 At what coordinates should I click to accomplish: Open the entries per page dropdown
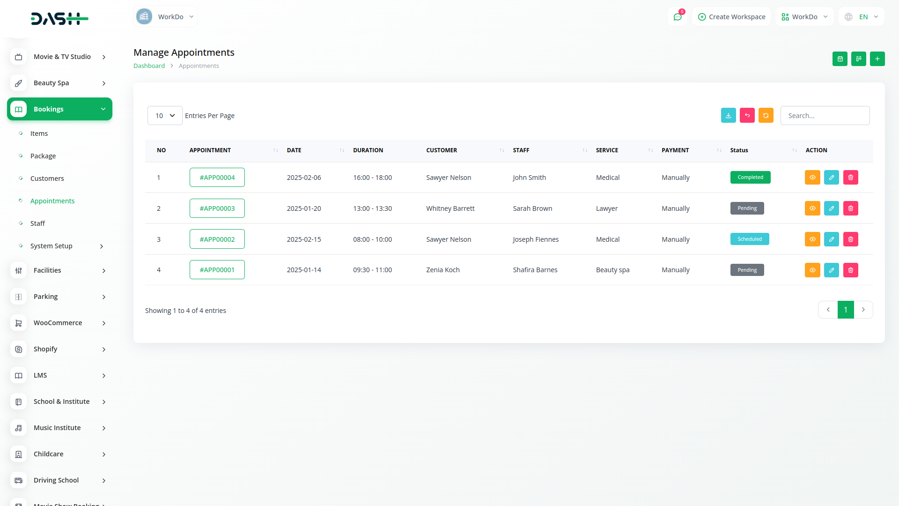(165, 116)
